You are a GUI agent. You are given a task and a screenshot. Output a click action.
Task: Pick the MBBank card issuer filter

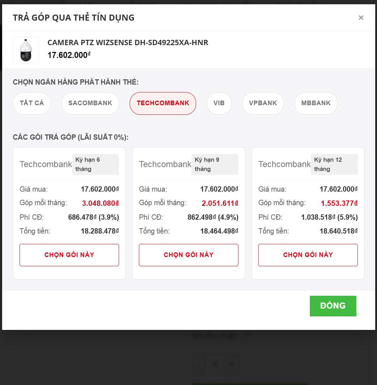tap(316, 103)
